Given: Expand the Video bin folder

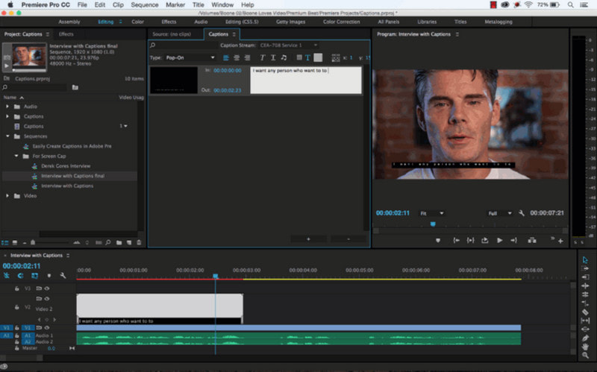Looking at the screenshot, I should pyautogui.click(x=8, y=195).
